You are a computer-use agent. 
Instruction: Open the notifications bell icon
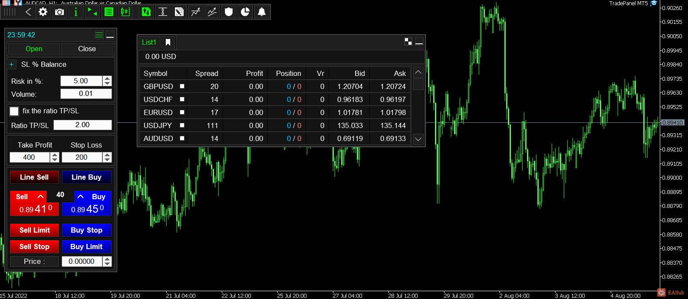click(x=262, y=12)
